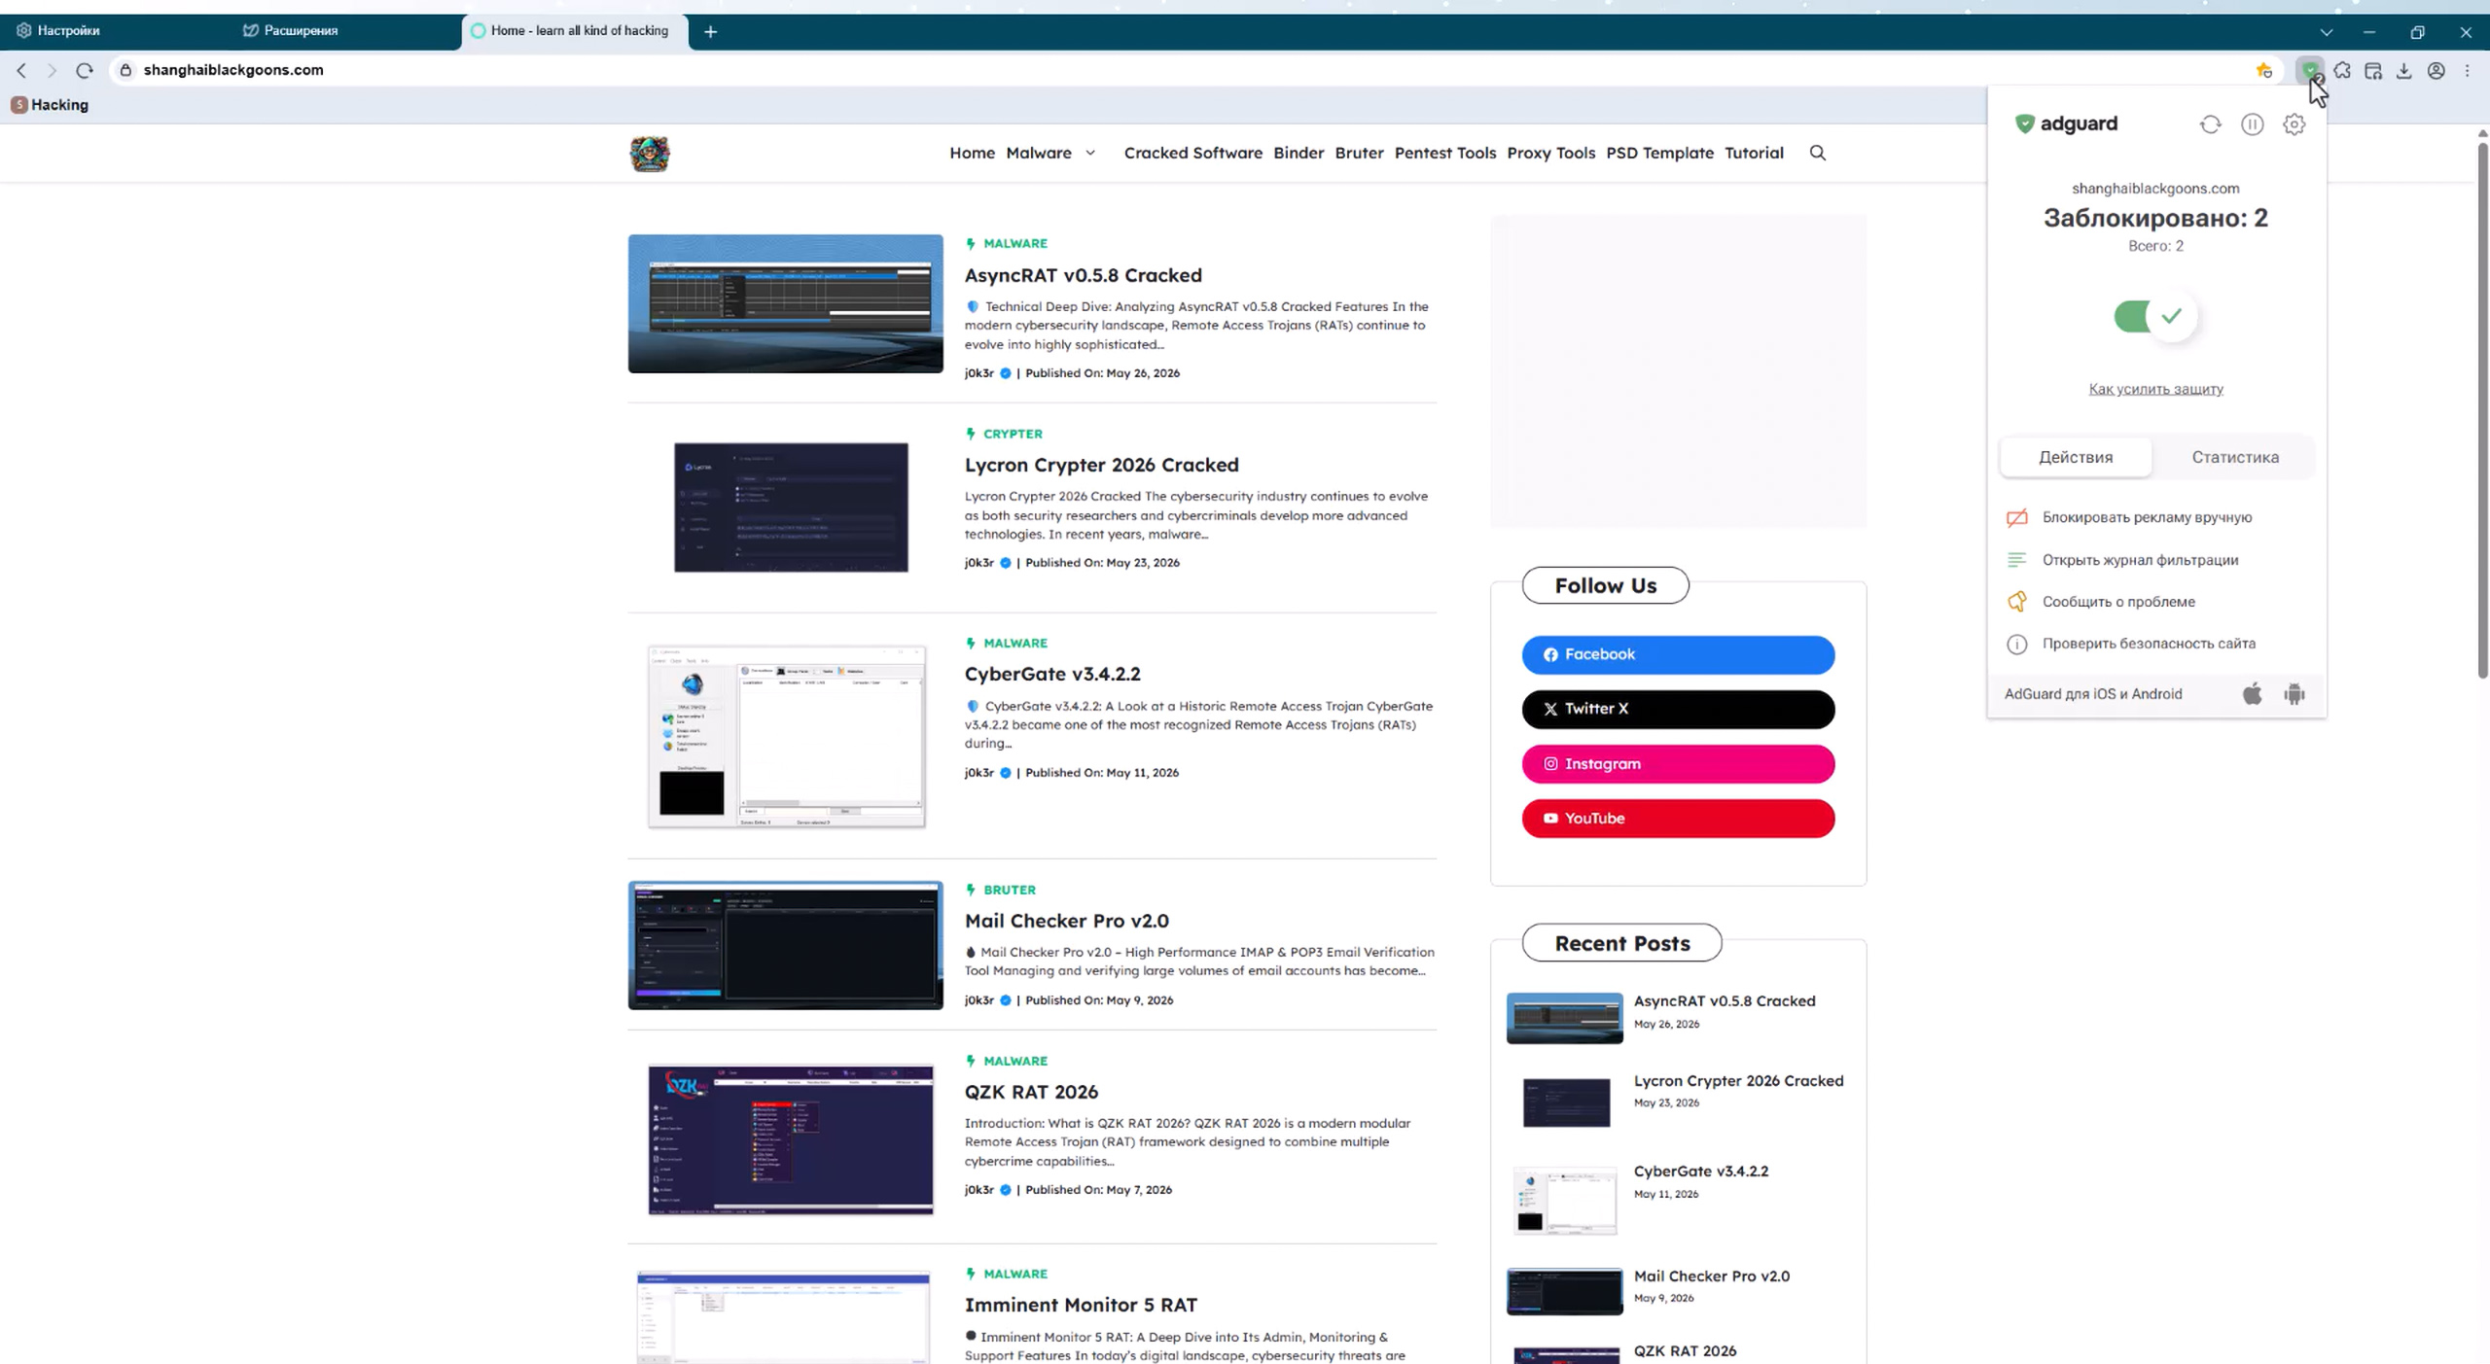2490x1364 pixels.
Task: Open AdGuard settings gear
Action: coord(2294,124)
